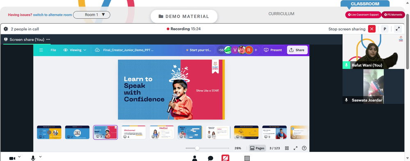
Task: Click cloud save status icon
Action: [97, 50]
